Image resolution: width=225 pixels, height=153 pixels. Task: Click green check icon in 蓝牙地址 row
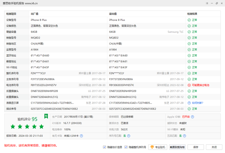(189, 55)
